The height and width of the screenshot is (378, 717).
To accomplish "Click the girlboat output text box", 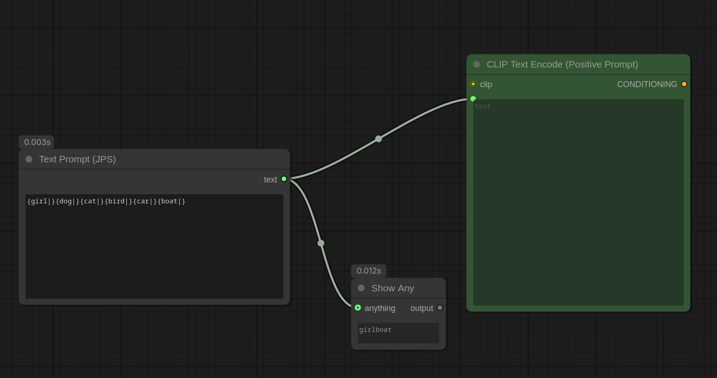I will point(398,333).
